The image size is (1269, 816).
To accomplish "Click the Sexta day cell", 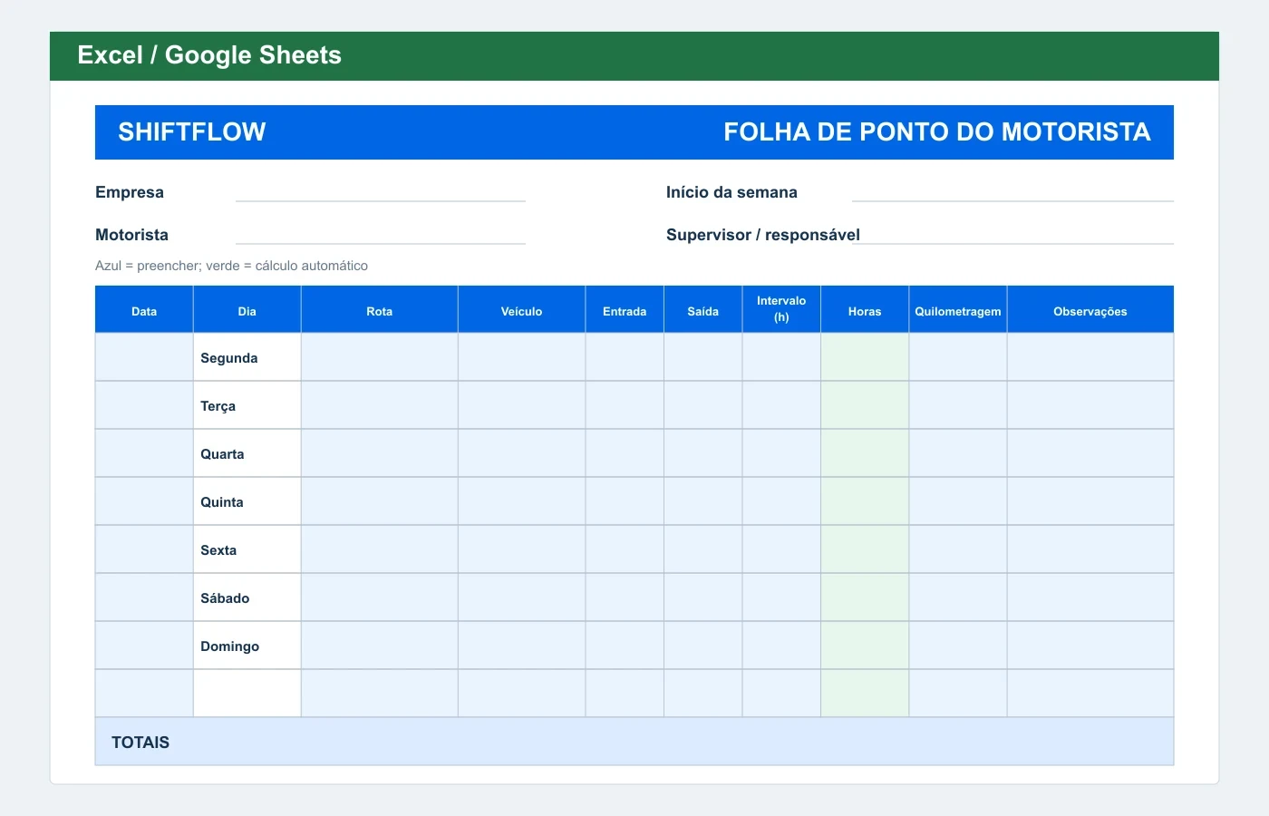I will tap(247, 549).
